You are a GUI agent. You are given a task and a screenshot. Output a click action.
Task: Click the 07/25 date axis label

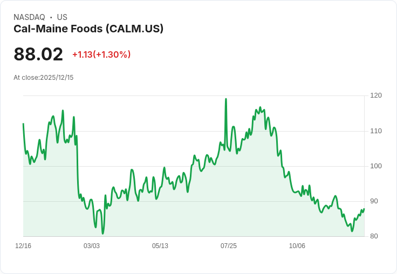pos(229,245)
